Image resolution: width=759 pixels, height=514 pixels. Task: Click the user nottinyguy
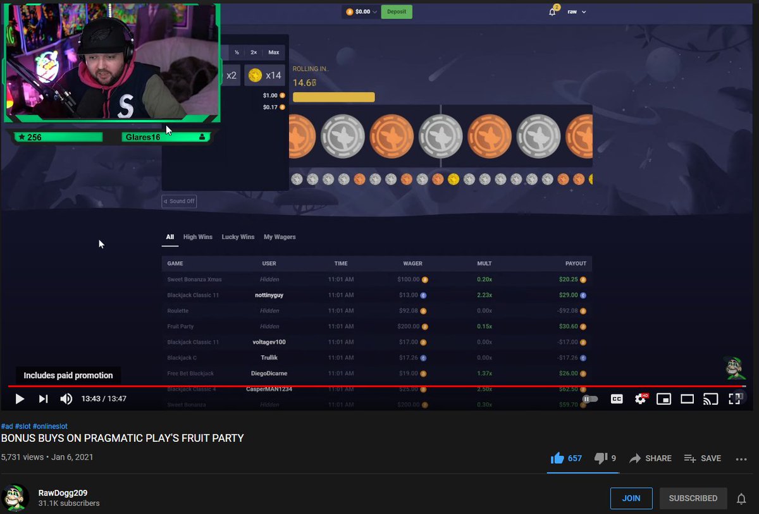pyautogui.click(x=269, y=295)
